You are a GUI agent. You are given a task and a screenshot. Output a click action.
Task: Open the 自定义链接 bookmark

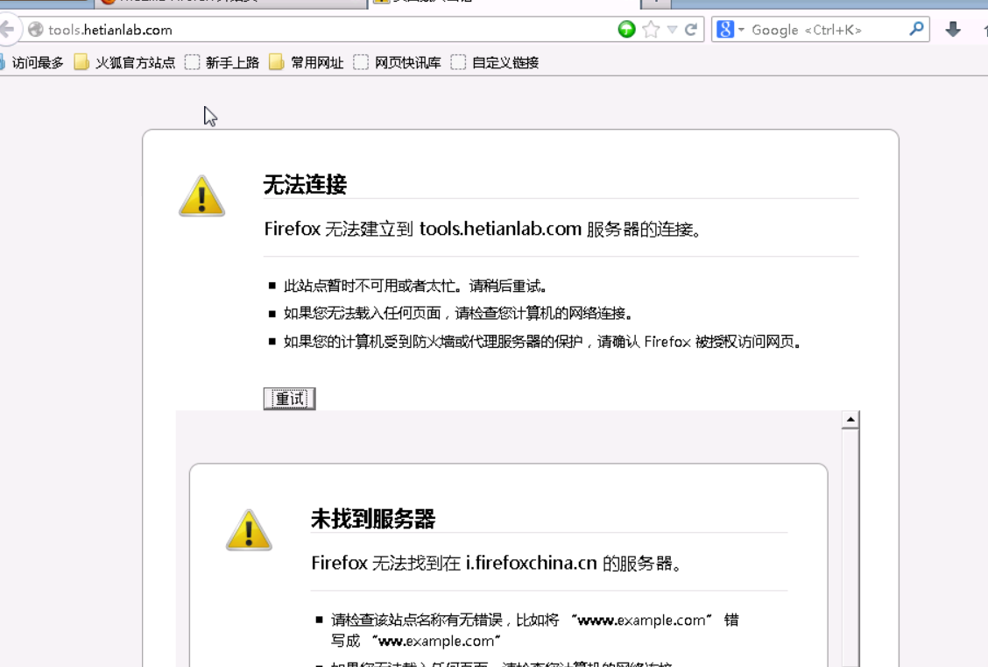pos(495,62)
